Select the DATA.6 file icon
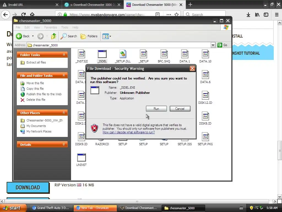The height and width of the screenshot is (212, 282). click(x=205, y=75)
